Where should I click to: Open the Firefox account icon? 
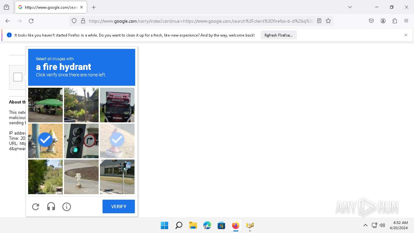click(383, 21)
